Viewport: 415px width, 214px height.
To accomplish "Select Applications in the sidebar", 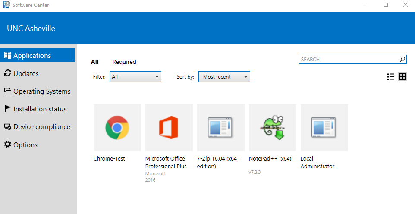I will click(x=32, y=56).
